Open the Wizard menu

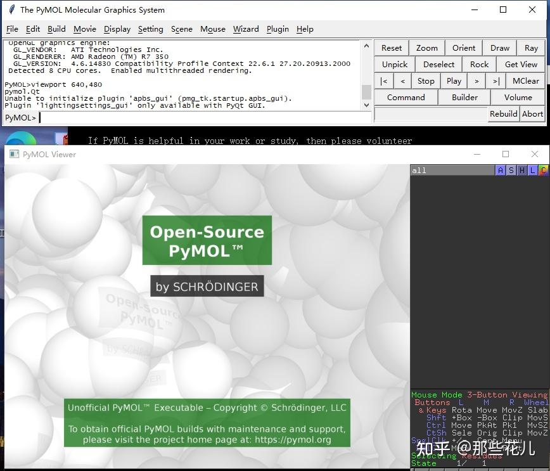coord(246,29)
